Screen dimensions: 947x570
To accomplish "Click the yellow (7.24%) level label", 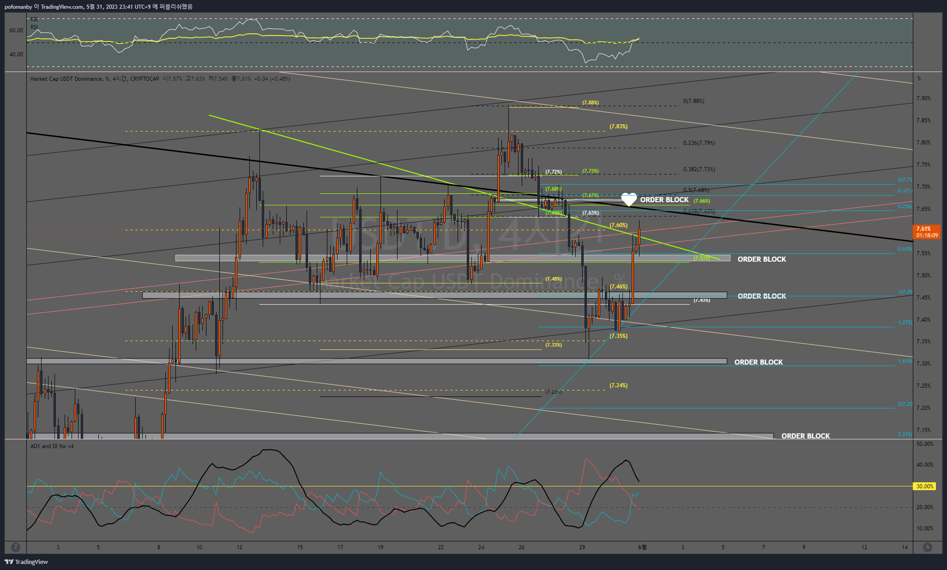I will [618, 385].
